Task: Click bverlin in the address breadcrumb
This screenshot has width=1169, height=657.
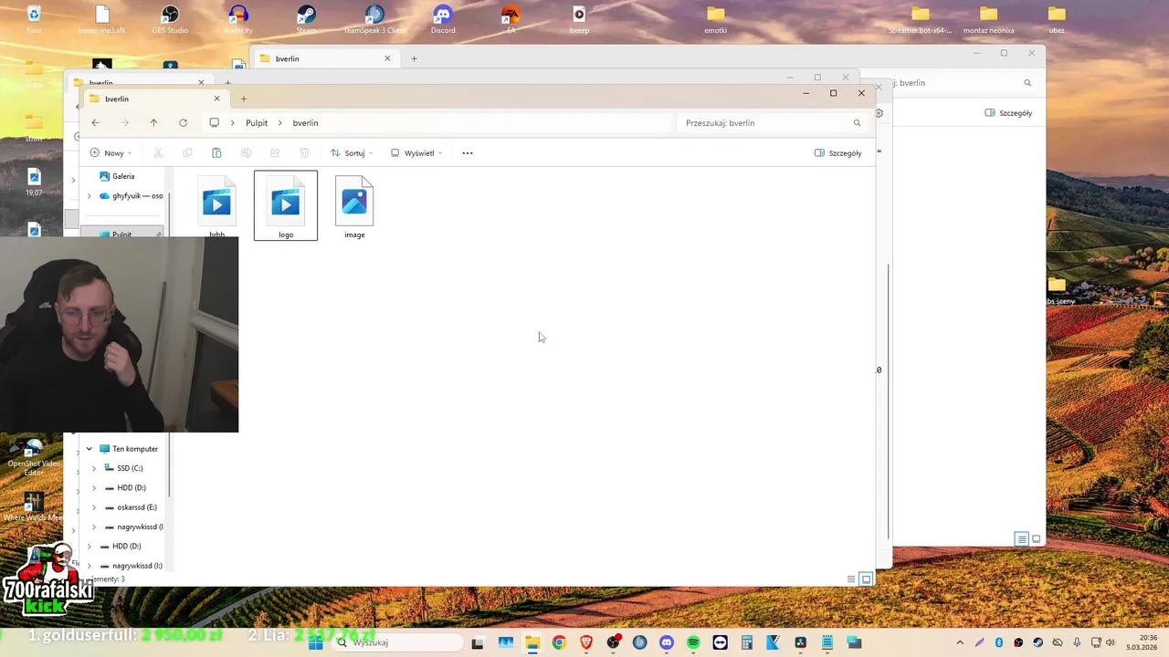Action: click(305, 122)
